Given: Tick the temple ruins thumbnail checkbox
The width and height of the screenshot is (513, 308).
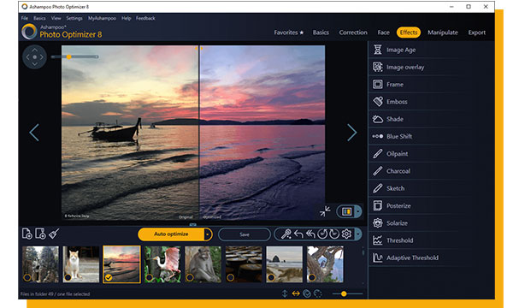Looking at the screenshot, I should pos(27,277).
